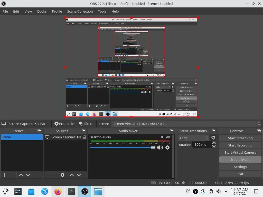Screen dimensions: 263x197
Task: Add a new source with plus icon
Action: point(48,175)
